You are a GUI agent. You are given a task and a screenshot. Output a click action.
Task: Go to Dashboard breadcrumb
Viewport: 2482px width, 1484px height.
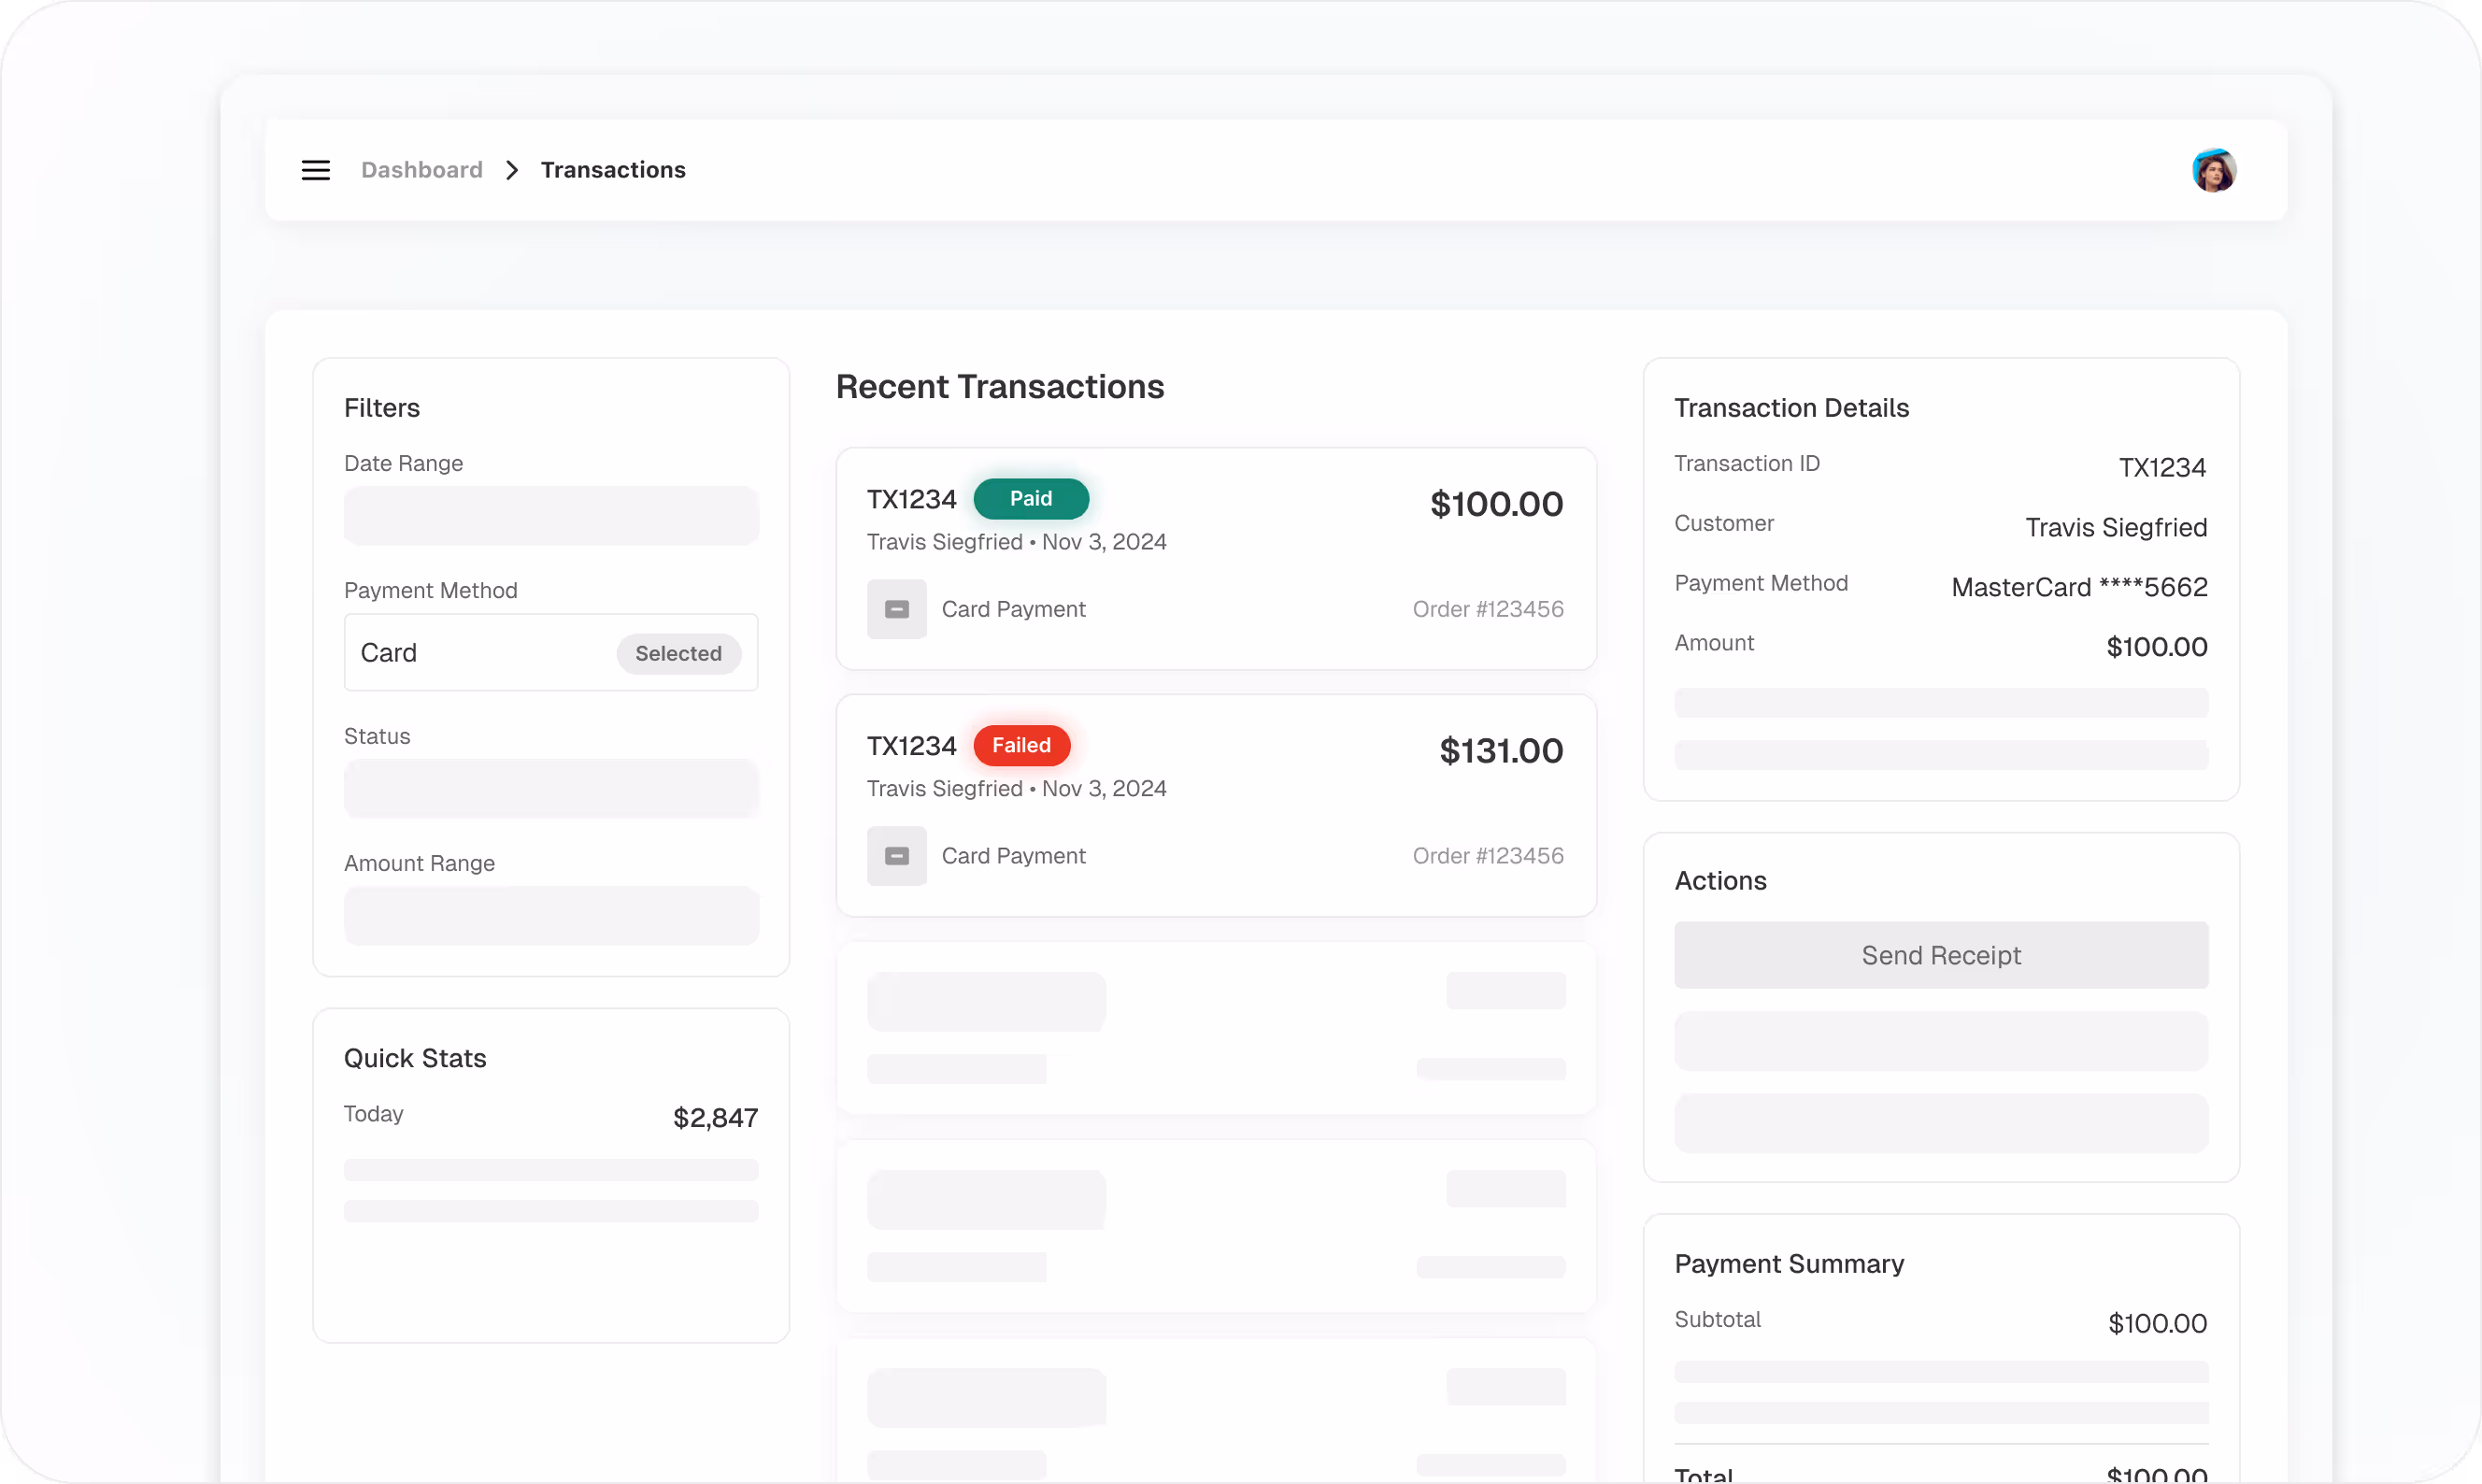point(421,170)
